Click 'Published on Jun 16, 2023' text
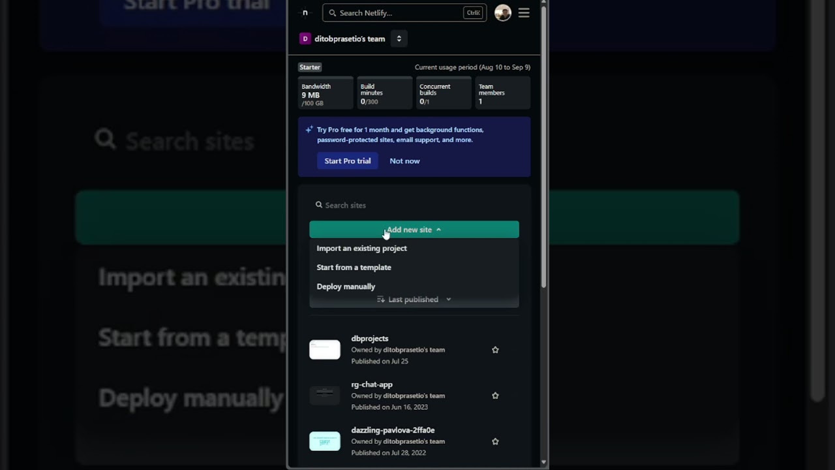This screenshot has width=835, height=470. pos(389,407)
